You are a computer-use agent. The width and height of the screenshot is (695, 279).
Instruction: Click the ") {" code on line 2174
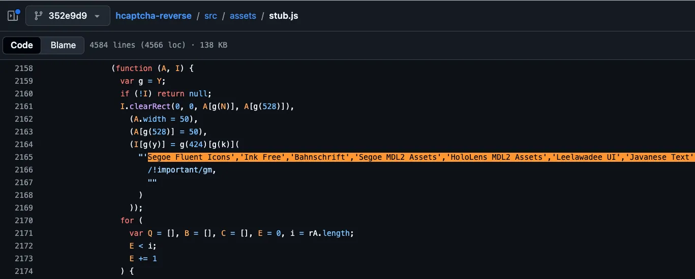127,271
